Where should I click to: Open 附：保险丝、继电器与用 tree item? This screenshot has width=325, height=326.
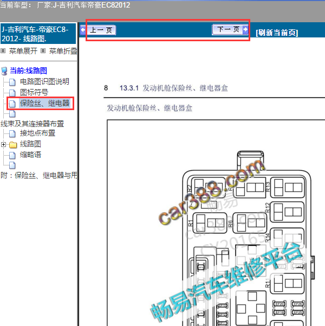coord(39,175)
